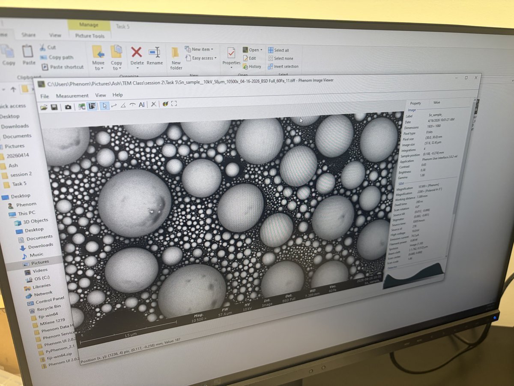Open the Move to dropdown in Explorer ribbon

coord(98,57)
